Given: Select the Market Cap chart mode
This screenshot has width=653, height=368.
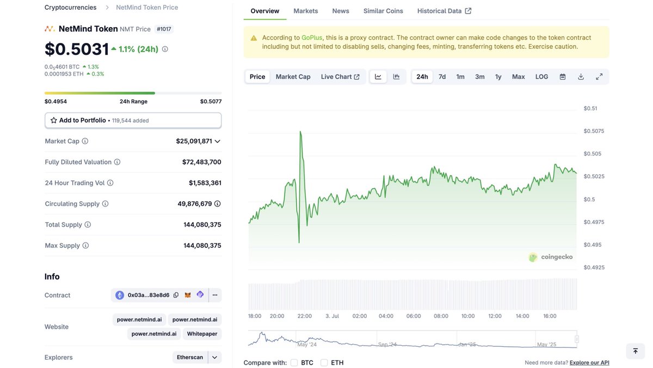Looking at the screenshot, I should (x=293, y=77).
